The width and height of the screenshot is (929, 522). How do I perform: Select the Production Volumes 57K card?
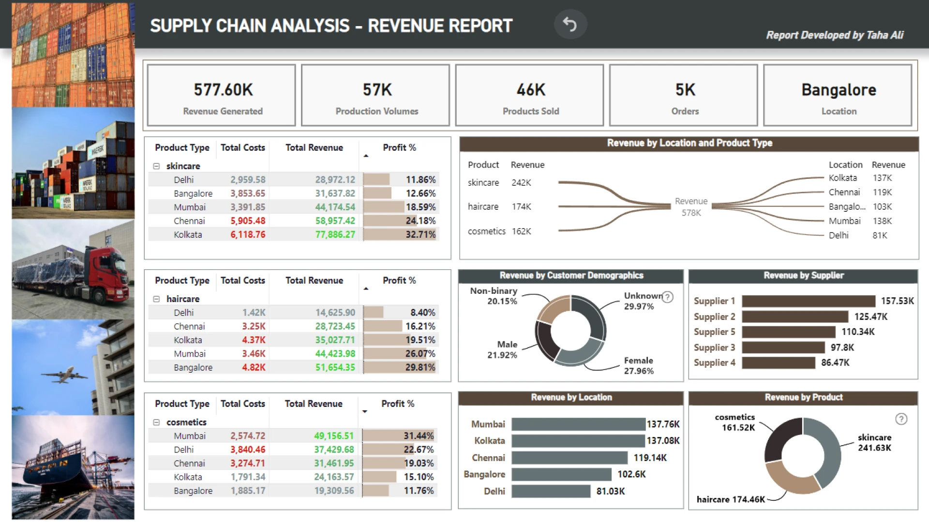[375, 95]
